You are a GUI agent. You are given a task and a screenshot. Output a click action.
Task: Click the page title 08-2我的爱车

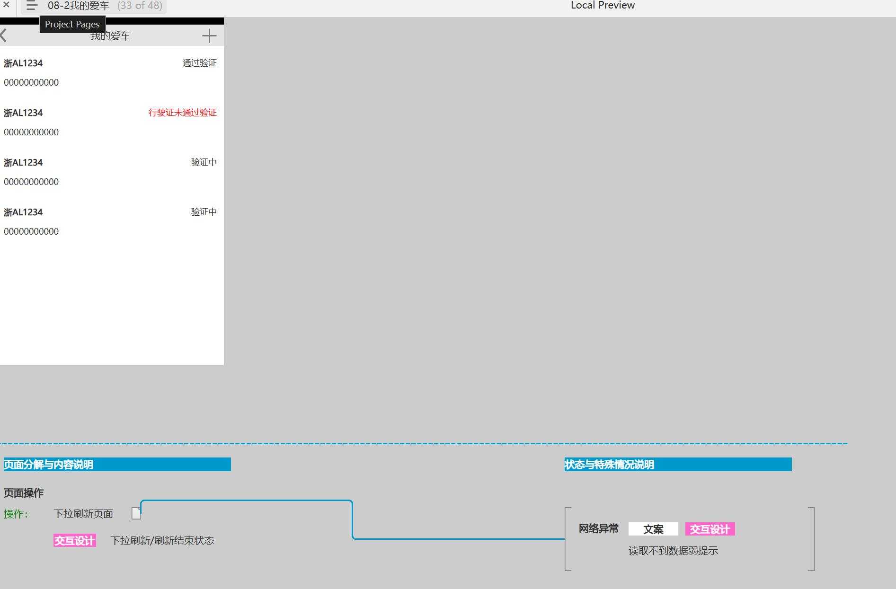78,6
